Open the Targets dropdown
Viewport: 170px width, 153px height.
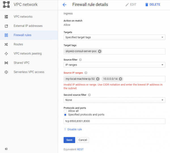pos(114,37)
